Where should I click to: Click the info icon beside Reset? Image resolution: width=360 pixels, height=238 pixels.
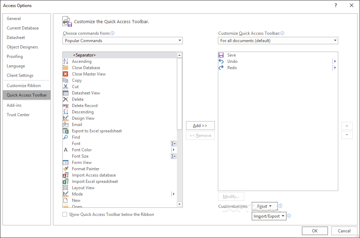(280, 206)
